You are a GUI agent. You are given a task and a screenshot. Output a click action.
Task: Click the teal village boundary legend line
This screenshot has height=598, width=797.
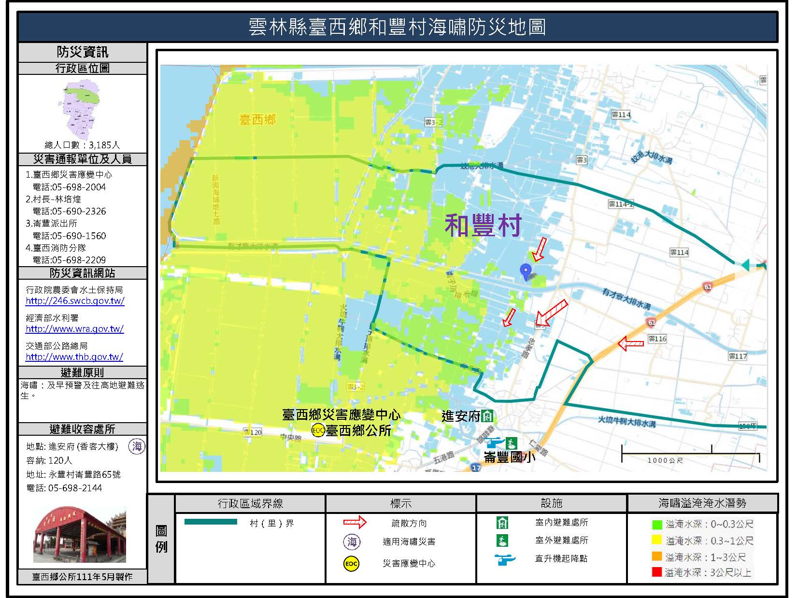coord(211,522)
